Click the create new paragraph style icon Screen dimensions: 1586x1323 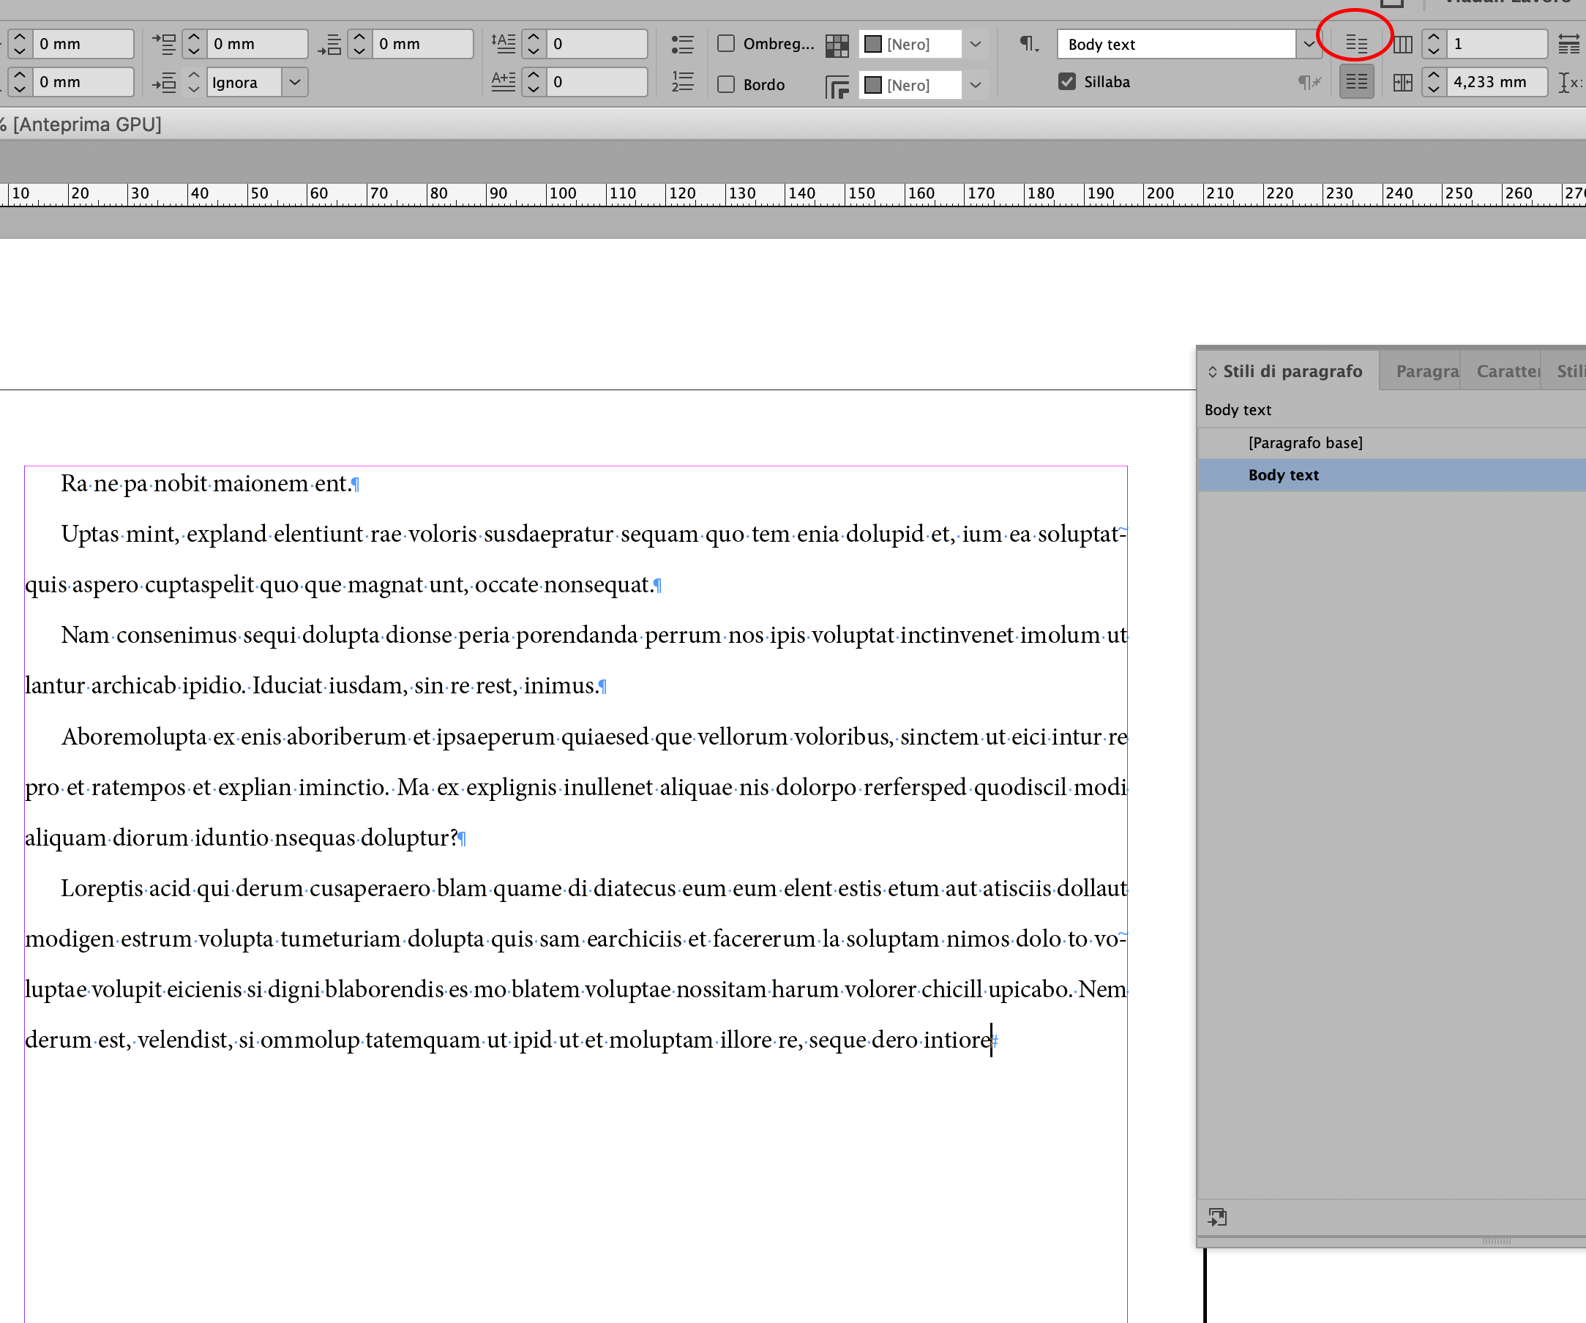pos(1217,1216)
